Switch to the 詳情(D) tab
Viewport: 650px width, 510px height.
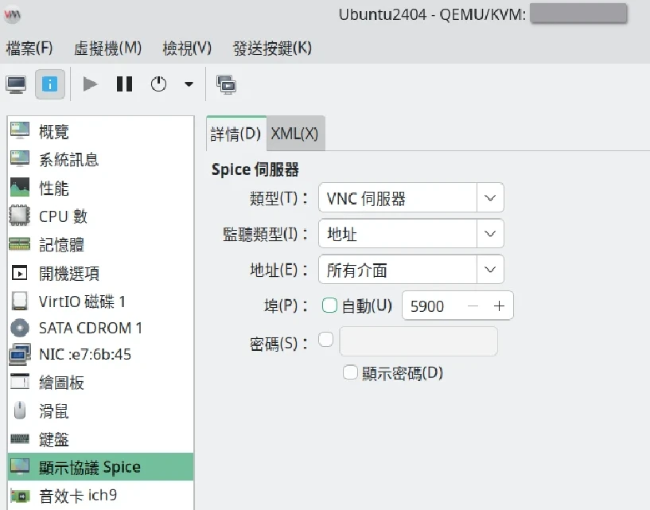tap(235, 134)
